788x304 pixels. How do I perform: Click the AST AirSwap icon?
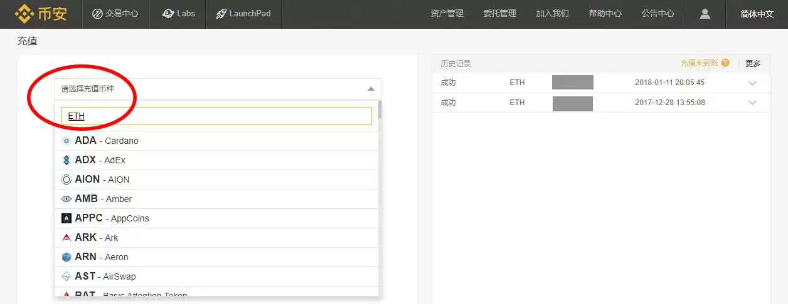(67, 276)
